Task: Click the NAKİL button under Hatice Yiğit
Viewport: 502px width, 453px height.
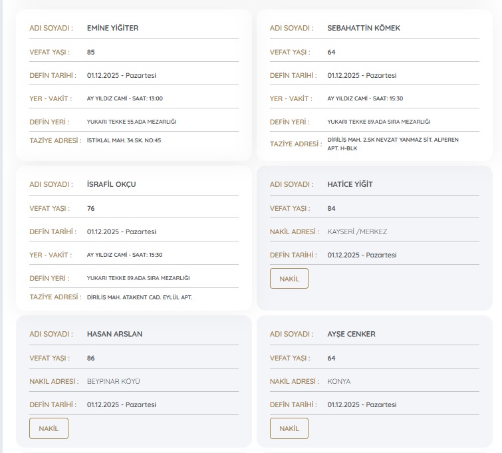Action: coord(289,279)
